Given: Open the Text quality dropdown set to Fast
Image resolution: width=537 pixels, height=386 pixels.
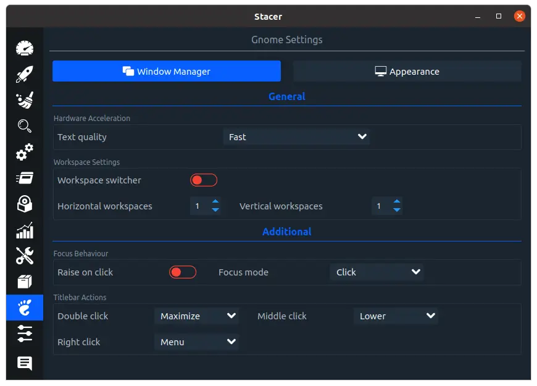Looking at the screenshot, I should (x=296, y=136).
